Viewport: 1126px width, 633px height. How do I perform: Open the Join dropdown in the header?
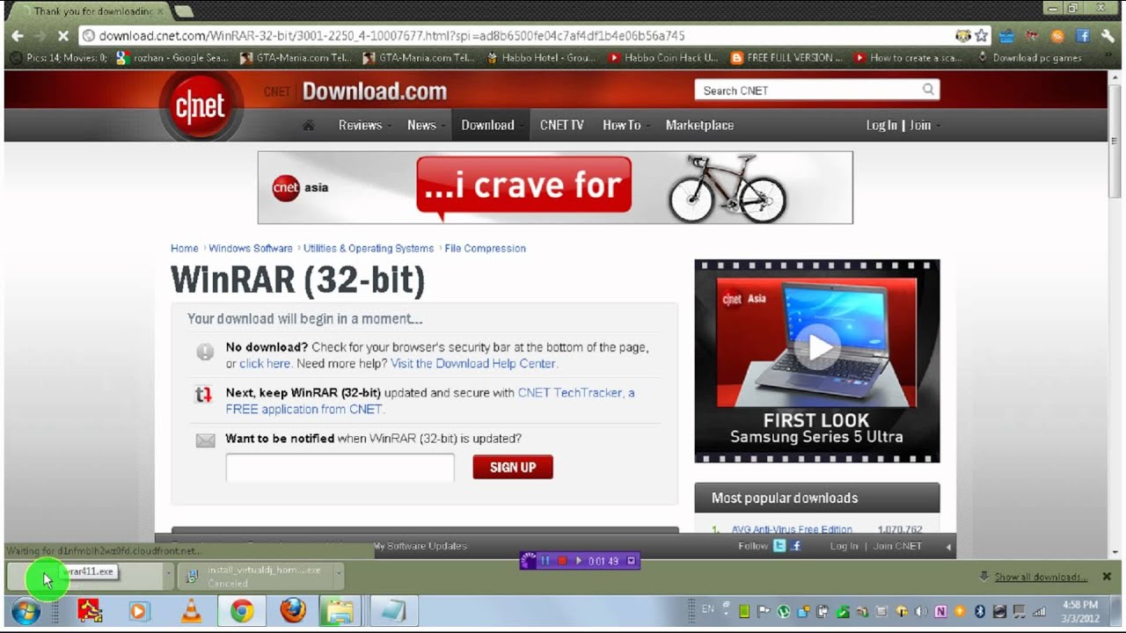point(925,125)
